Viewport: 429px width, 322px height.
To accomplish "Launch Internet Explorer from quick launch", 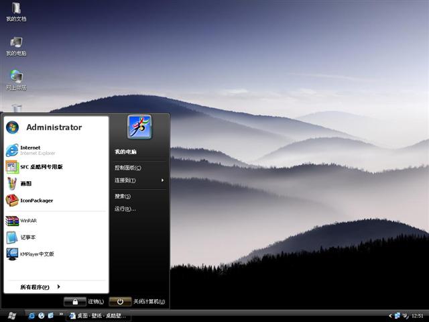I will pos(32,316).
